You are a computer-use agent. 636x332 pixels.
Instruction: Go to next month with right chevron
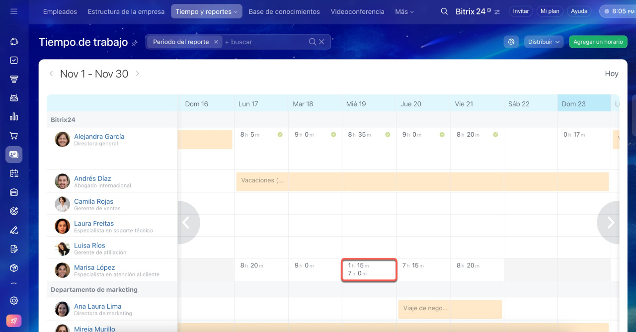click(x=138, y=74)
